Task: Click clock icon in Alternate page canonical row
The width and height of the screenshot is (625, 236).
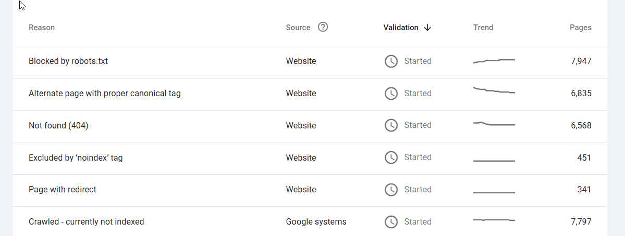Action: [x=391, y=94]
